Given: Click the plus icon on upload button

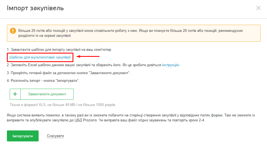Looking at the screenshot, I should pos(15,94).
